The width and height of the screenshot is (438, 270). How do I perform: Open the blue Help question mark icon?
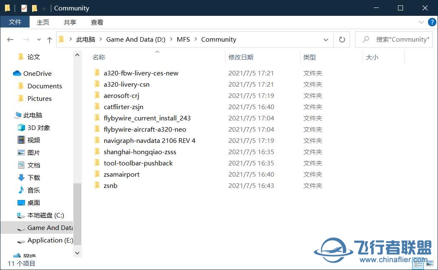432,22
